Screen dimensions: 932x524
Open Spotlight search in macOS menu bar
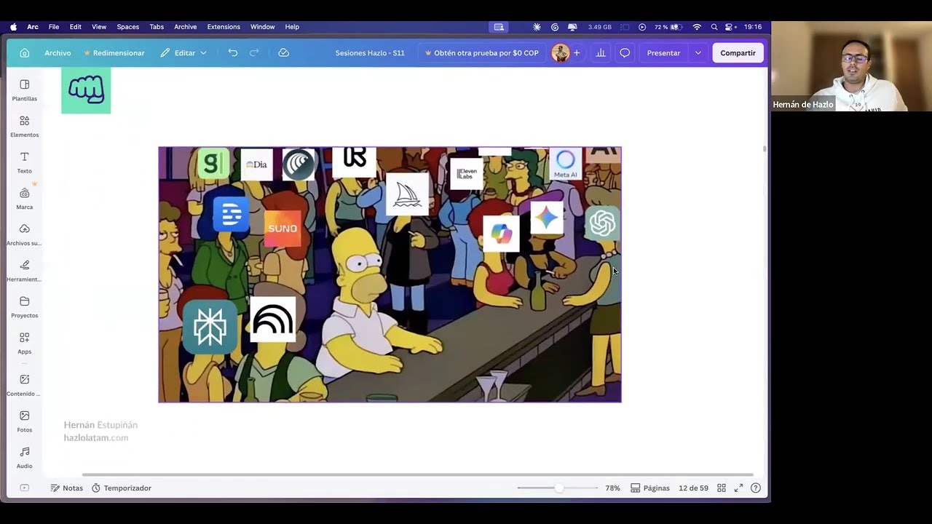pyautogui.click(x=714, y=27)
